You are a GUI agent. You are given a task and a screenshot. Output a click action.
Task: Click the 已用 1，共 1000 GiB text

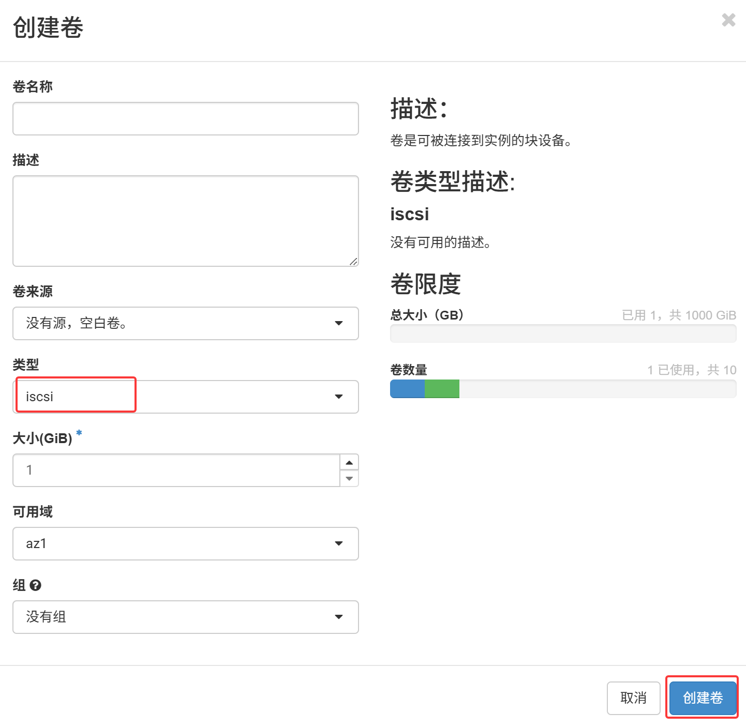[x=679, y=315]
